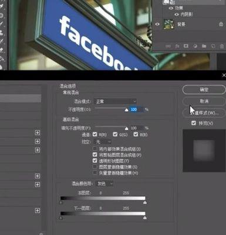Image resolution: width=226 pixels, height=235 pixels.
Task: Click the style preview swatch in the dialog
Action: pyautogui.click(x=204, y=150)
